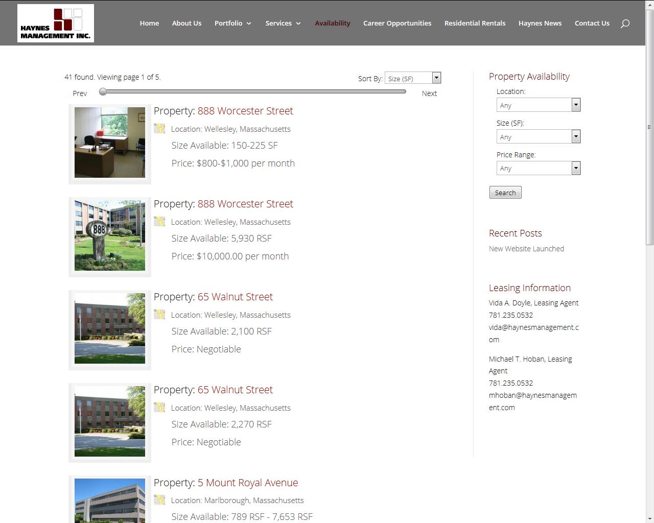654x523 pixels.
Task: Click 'Michael T. Hoban, Leasing Agent' text
Action: (x=530, y=365)
